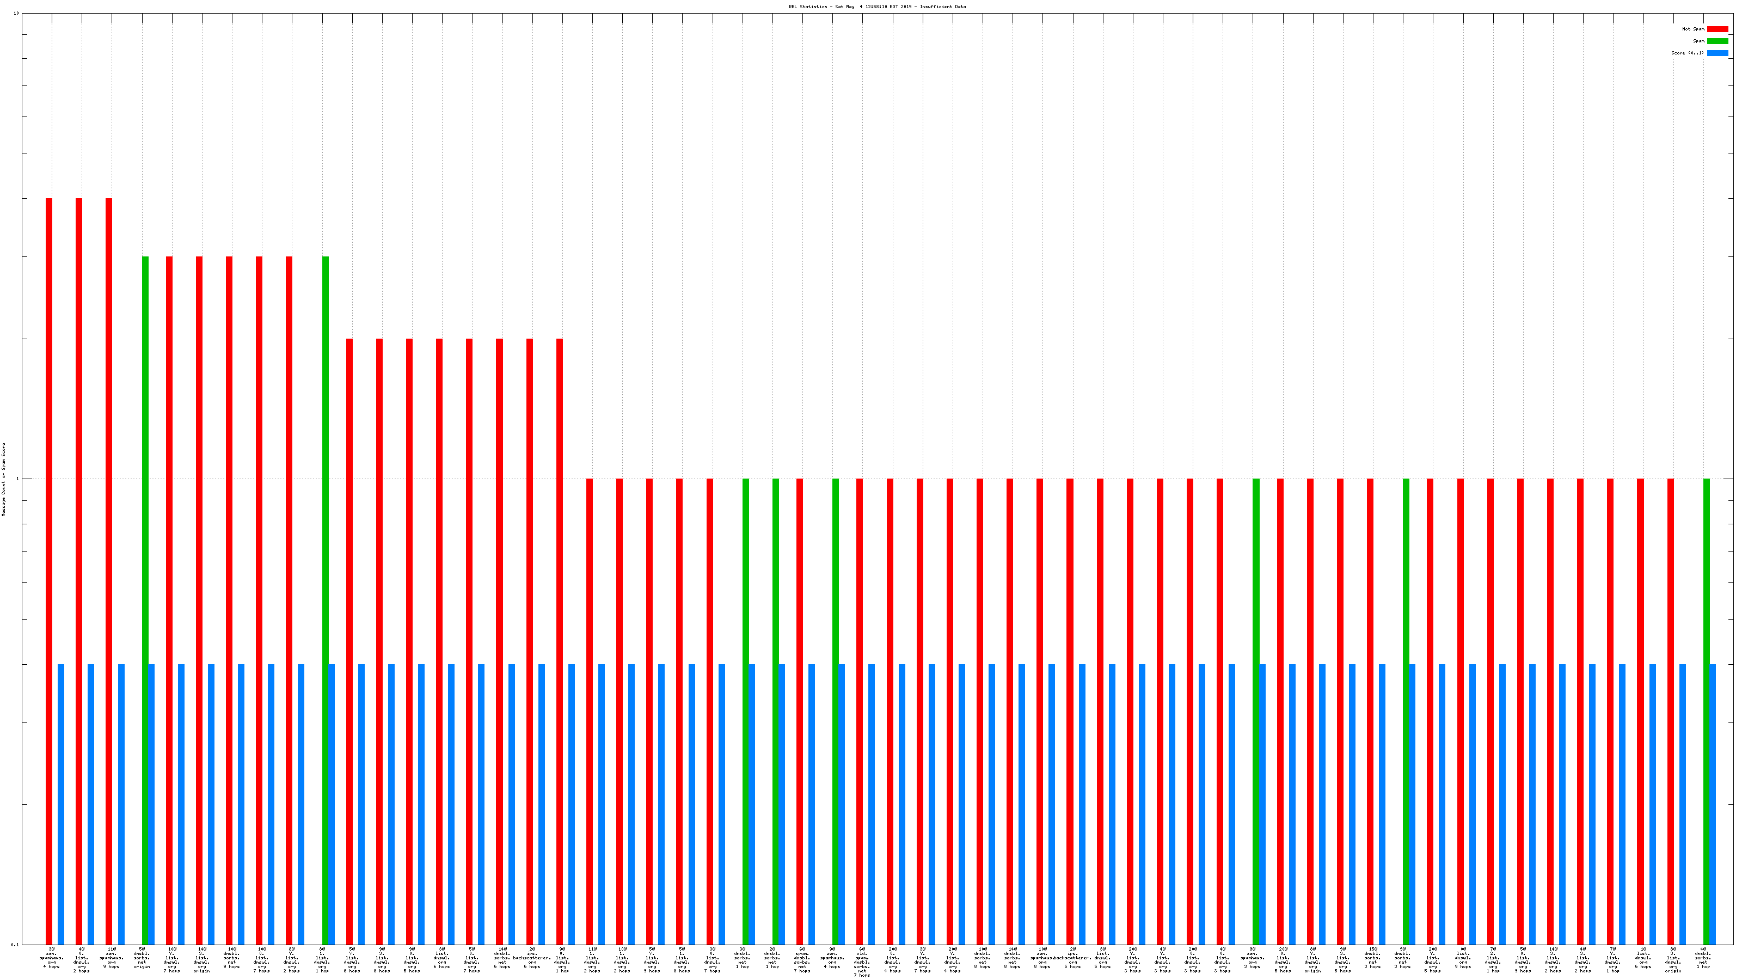Click the green Spam legend swatch
Image resolution: width=1742 pixels, height=980 pixels.
tap(1717, 41)
